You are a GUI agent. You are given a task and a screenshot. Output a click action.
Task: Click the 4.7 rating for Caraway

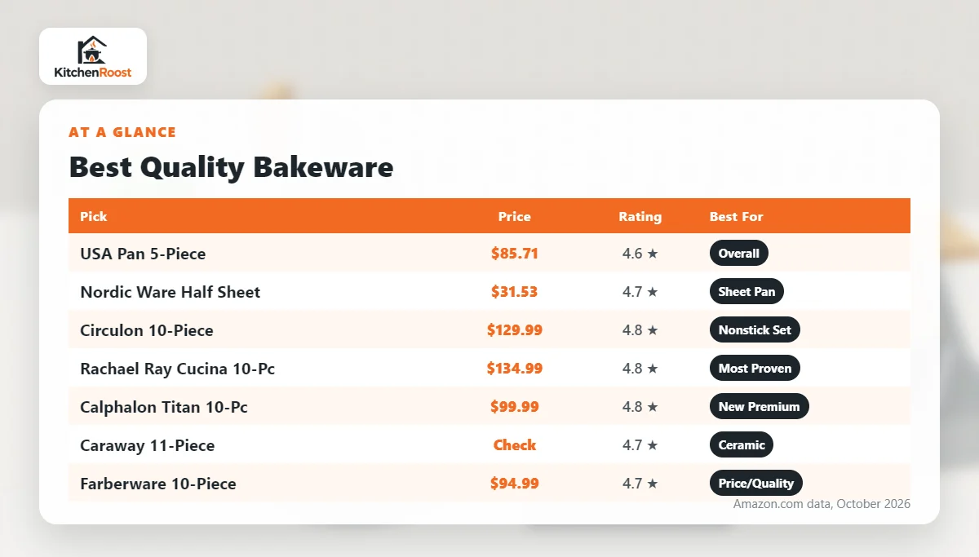(640, 445)
